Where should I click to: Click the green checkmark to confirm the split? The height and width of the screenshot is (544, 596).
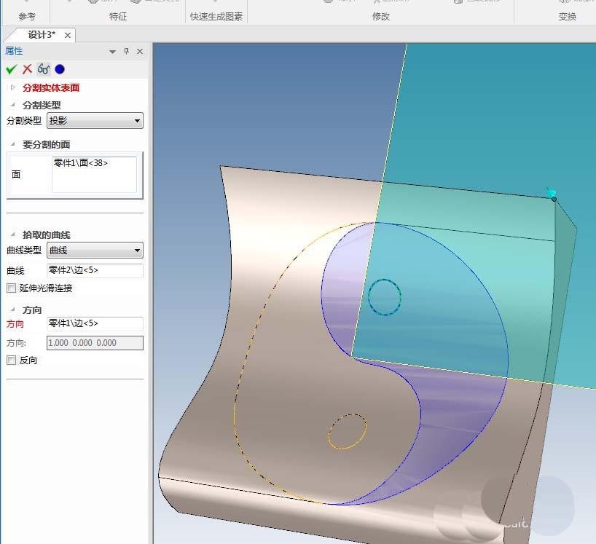point(10,69)
